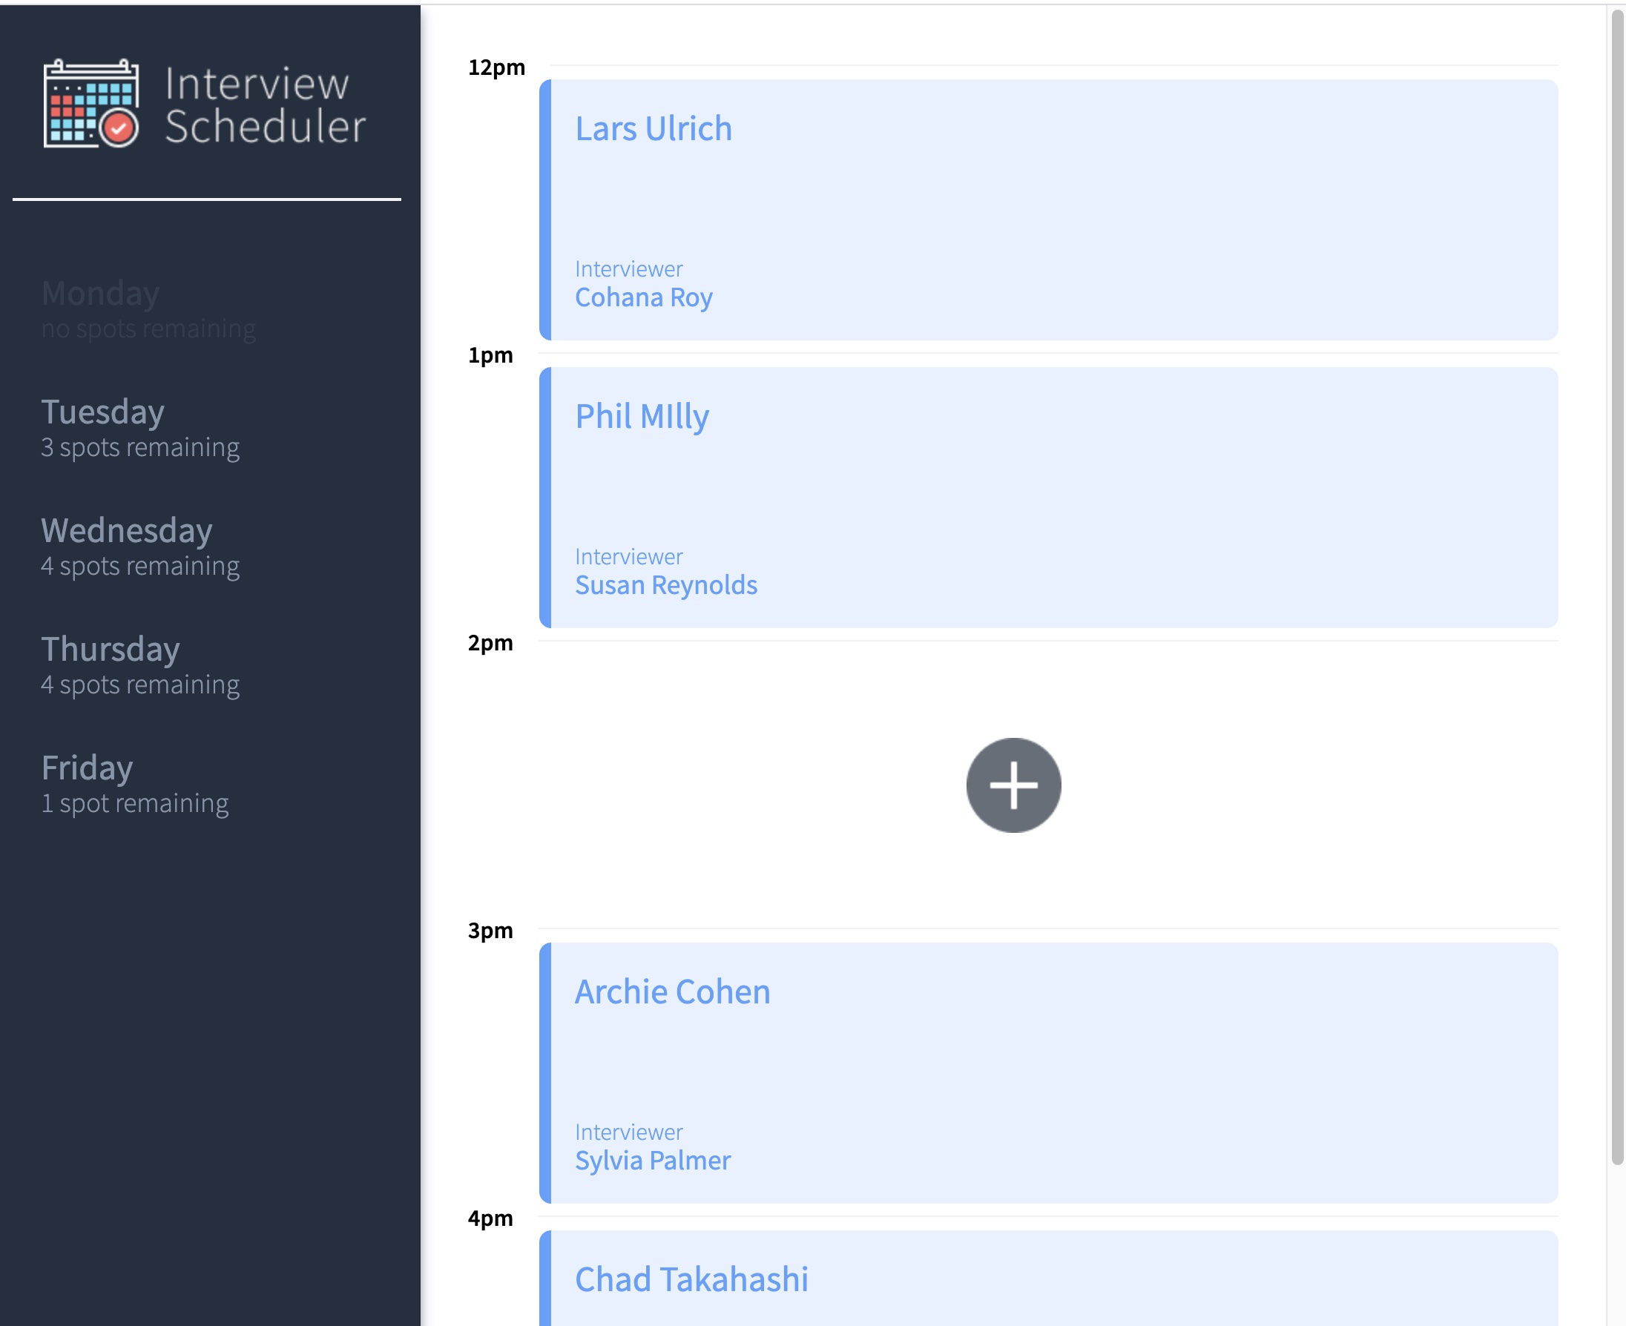
Task: Open Archie Cohen's 3pm appointment card
Action: 1048,1073
